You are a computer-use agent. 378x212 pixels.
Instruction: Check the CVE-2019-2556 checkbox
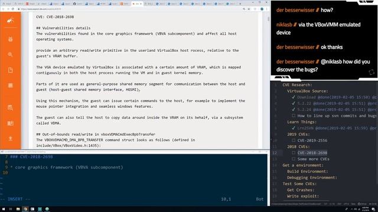tap(294, 140)
